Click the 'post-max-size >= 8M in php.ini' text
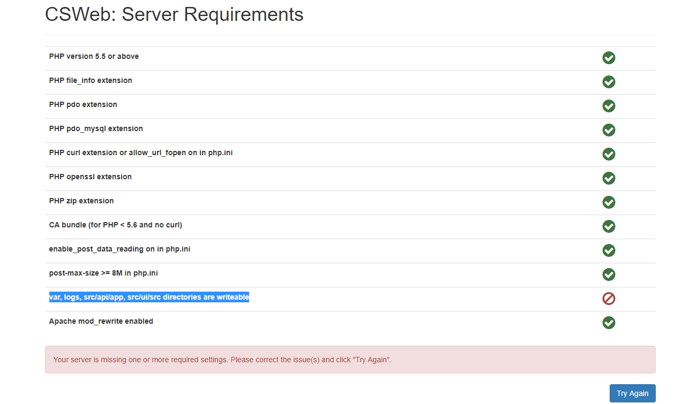This screenshot has height=404, width=697. tap(103, 273)
